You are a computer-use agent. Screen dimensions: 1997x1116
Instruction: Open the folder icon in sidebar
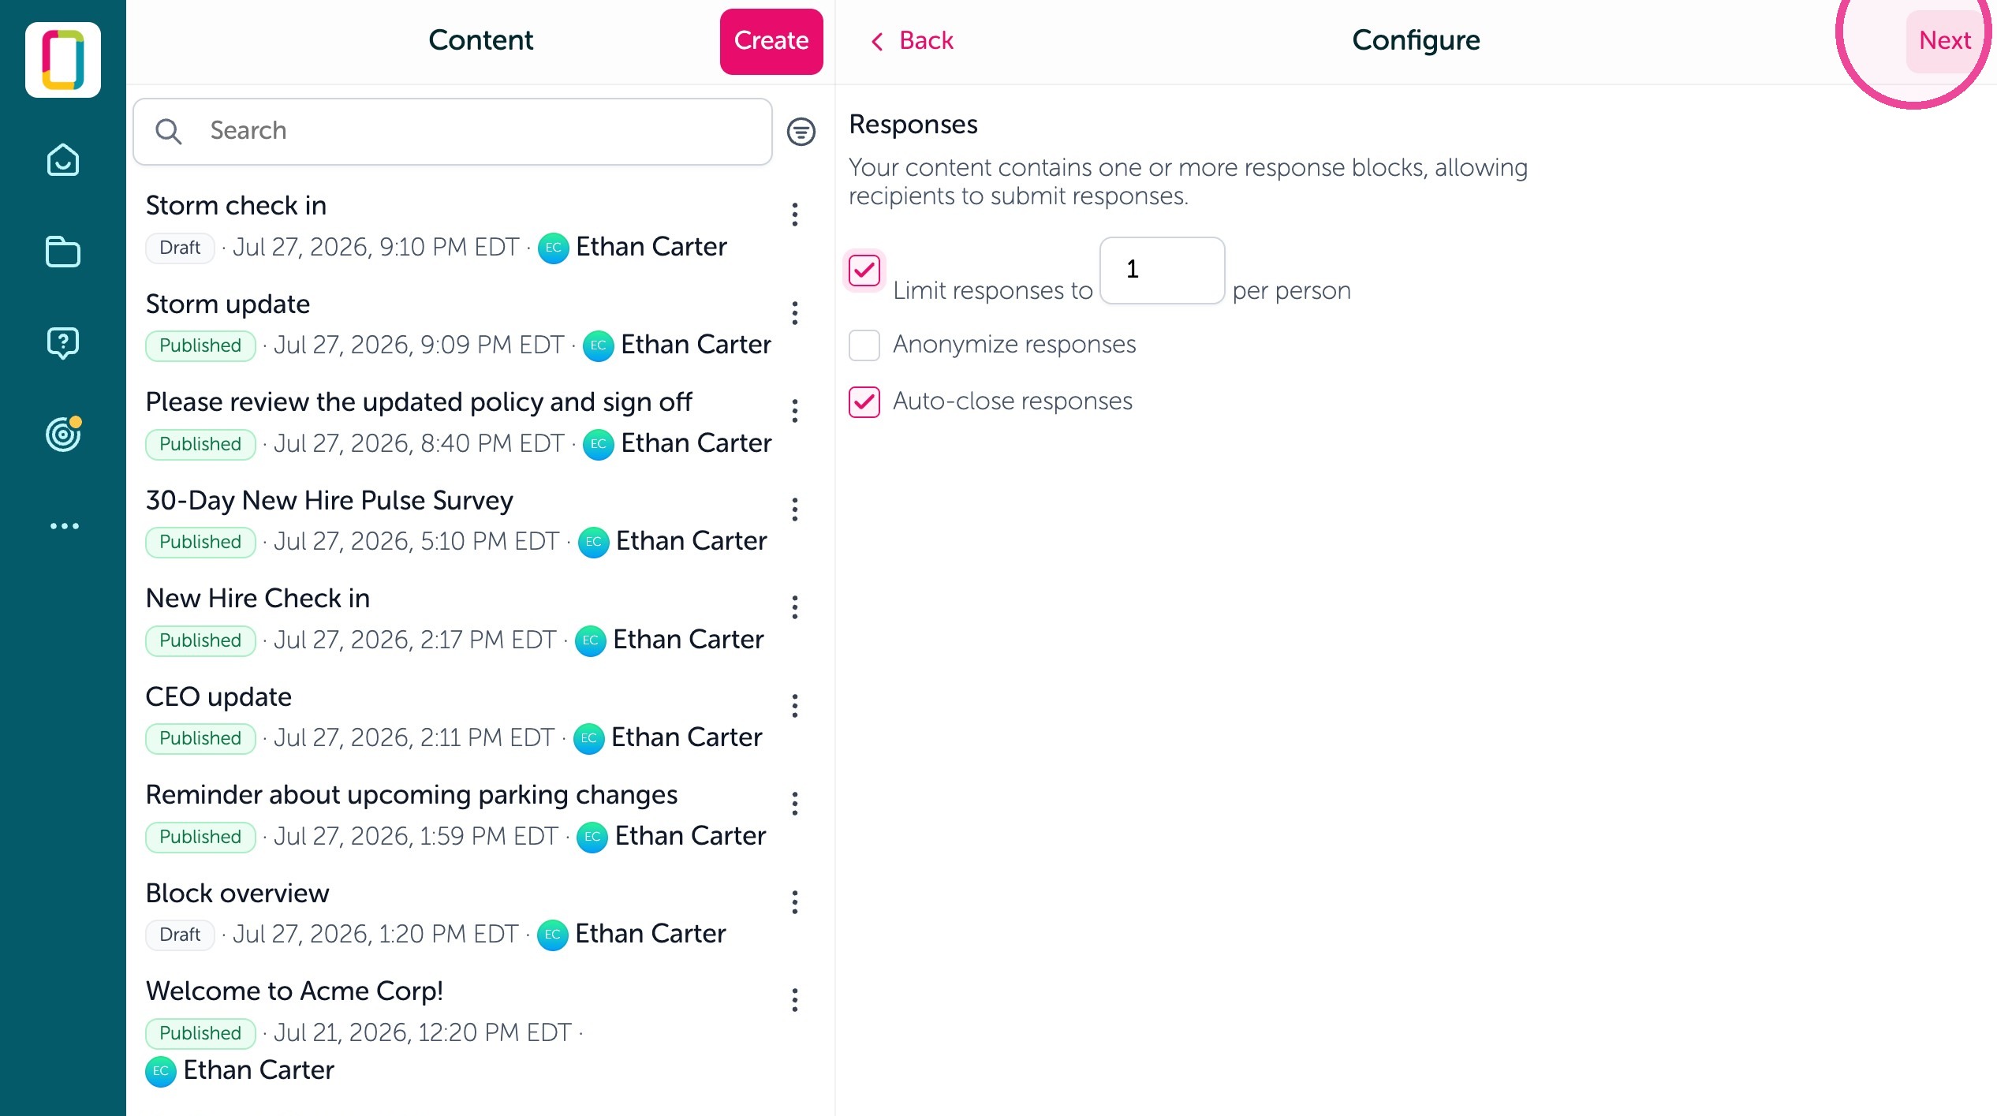coord(63,252)
